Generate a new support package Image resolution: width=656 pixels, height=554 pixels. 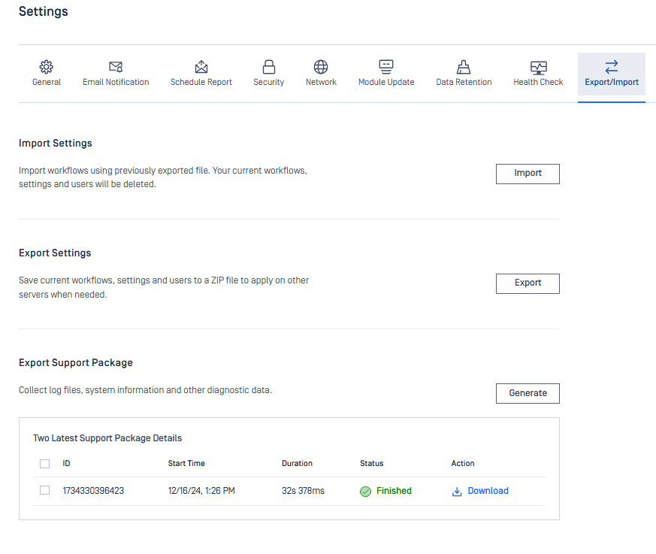tap(528, 393)
